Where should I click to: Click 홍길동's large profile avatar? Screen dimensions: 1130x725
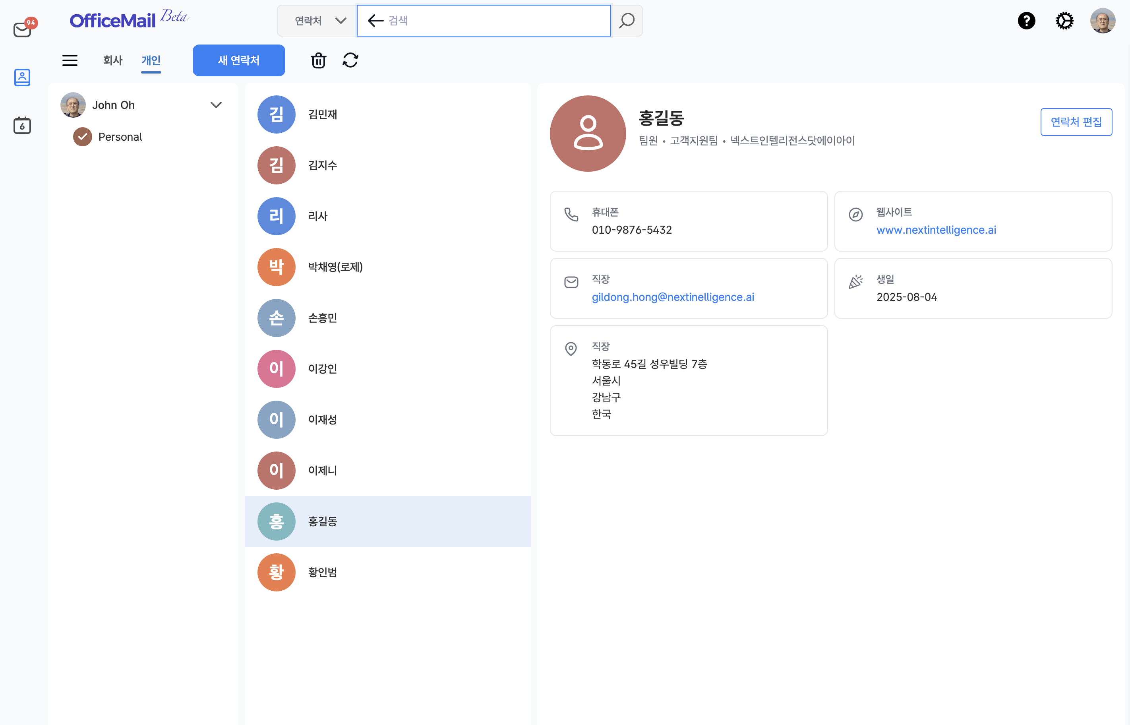[x=588, y=134]
